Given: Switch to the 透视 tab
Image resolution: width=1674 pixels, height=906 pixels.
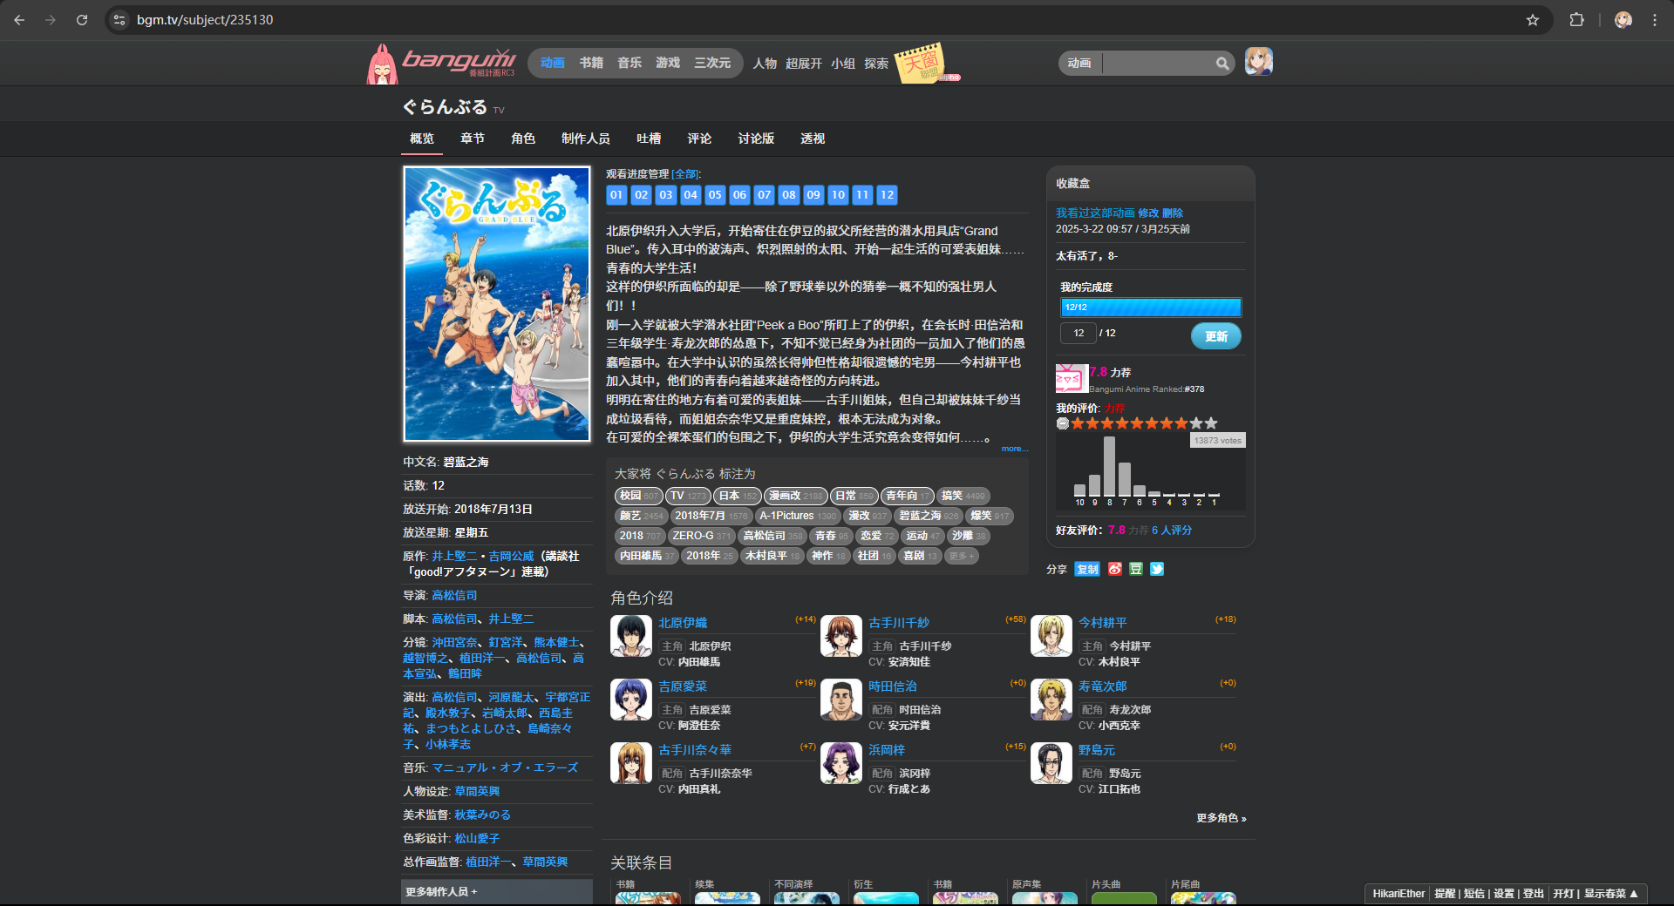Looking at the screenshot, I should tap(813, 139).
